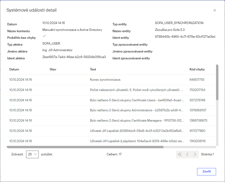225x182 pixels.
Task: Select the row about skupiny Certificate Managers
Action: (111, 121)
